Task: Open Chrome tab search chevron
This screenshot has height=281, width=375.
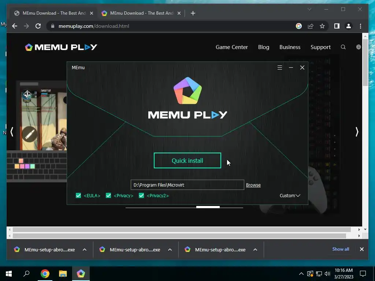Action: (x=309, y=9)
